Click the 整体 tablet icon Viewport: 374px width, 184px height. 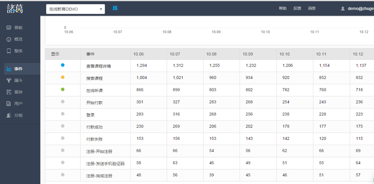[x=9, y=51]
